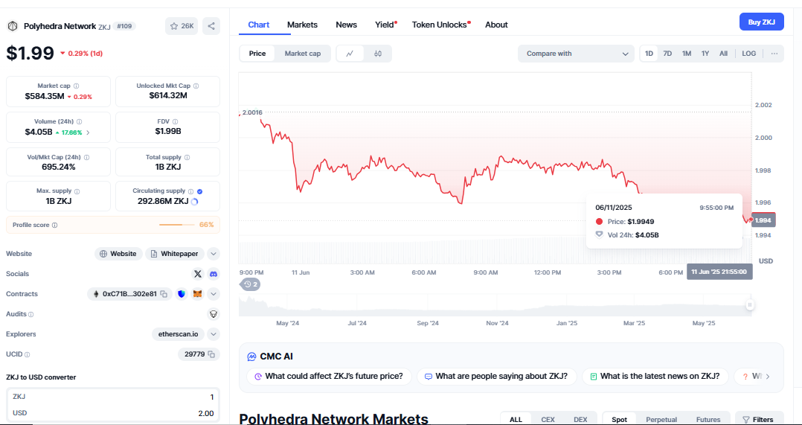Open the Whitepaper link

pos(175,254)
